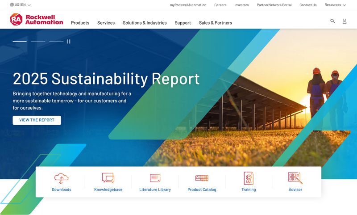This screenshot has height=215, width=357.
Task: Open the Downloads text link
Action: [62, 190]
